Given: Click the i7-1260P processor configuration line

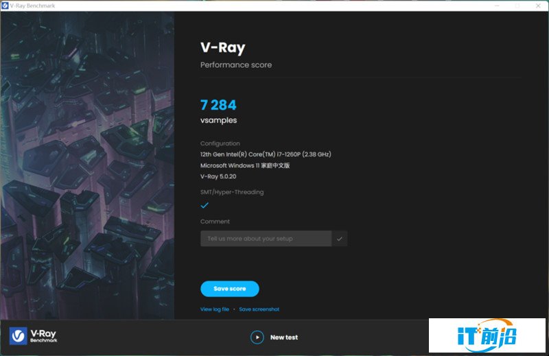Looking at the screenshot, I should tap(266, 154).
